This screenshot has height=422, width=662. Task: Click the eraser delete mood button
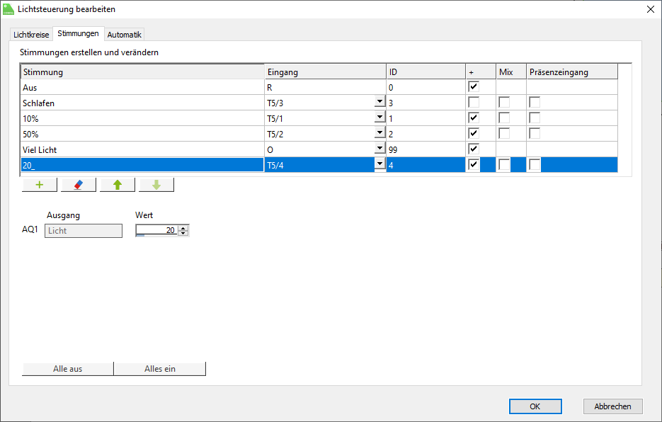79,185
